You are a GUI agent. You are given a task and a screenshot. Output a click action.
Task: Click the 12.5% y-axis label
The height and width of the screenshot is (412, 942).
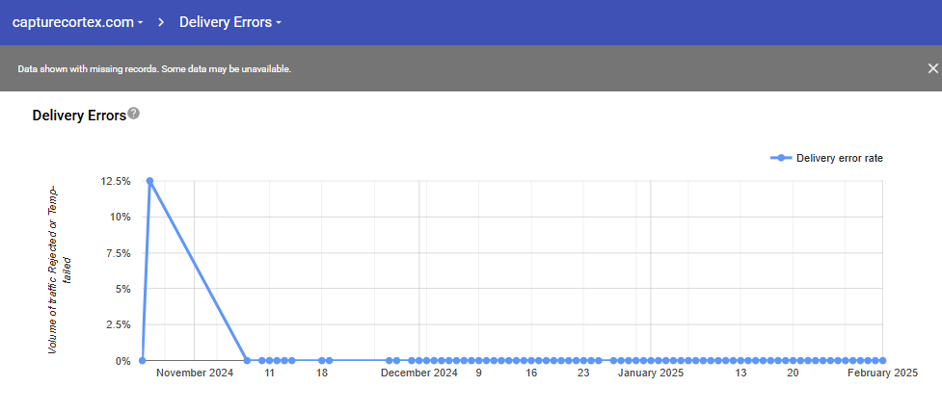point(115,181)
